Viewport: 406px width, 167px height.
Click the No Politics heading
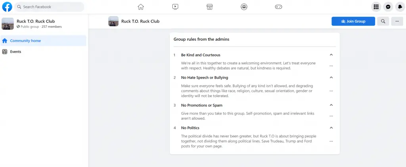point(190,128)
